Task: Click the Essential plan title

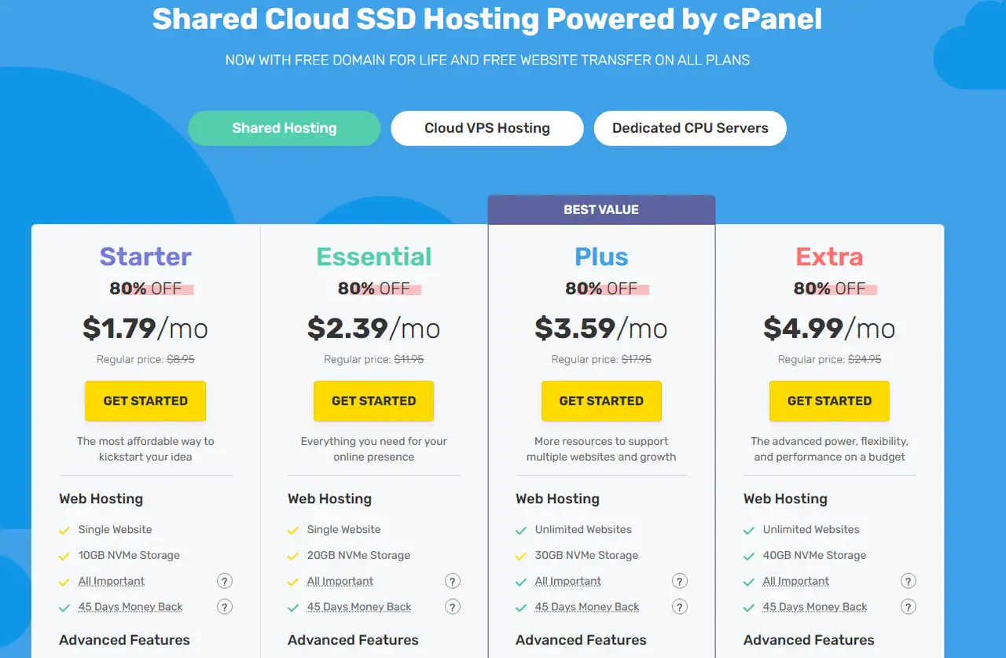Action: click(374, 257)
